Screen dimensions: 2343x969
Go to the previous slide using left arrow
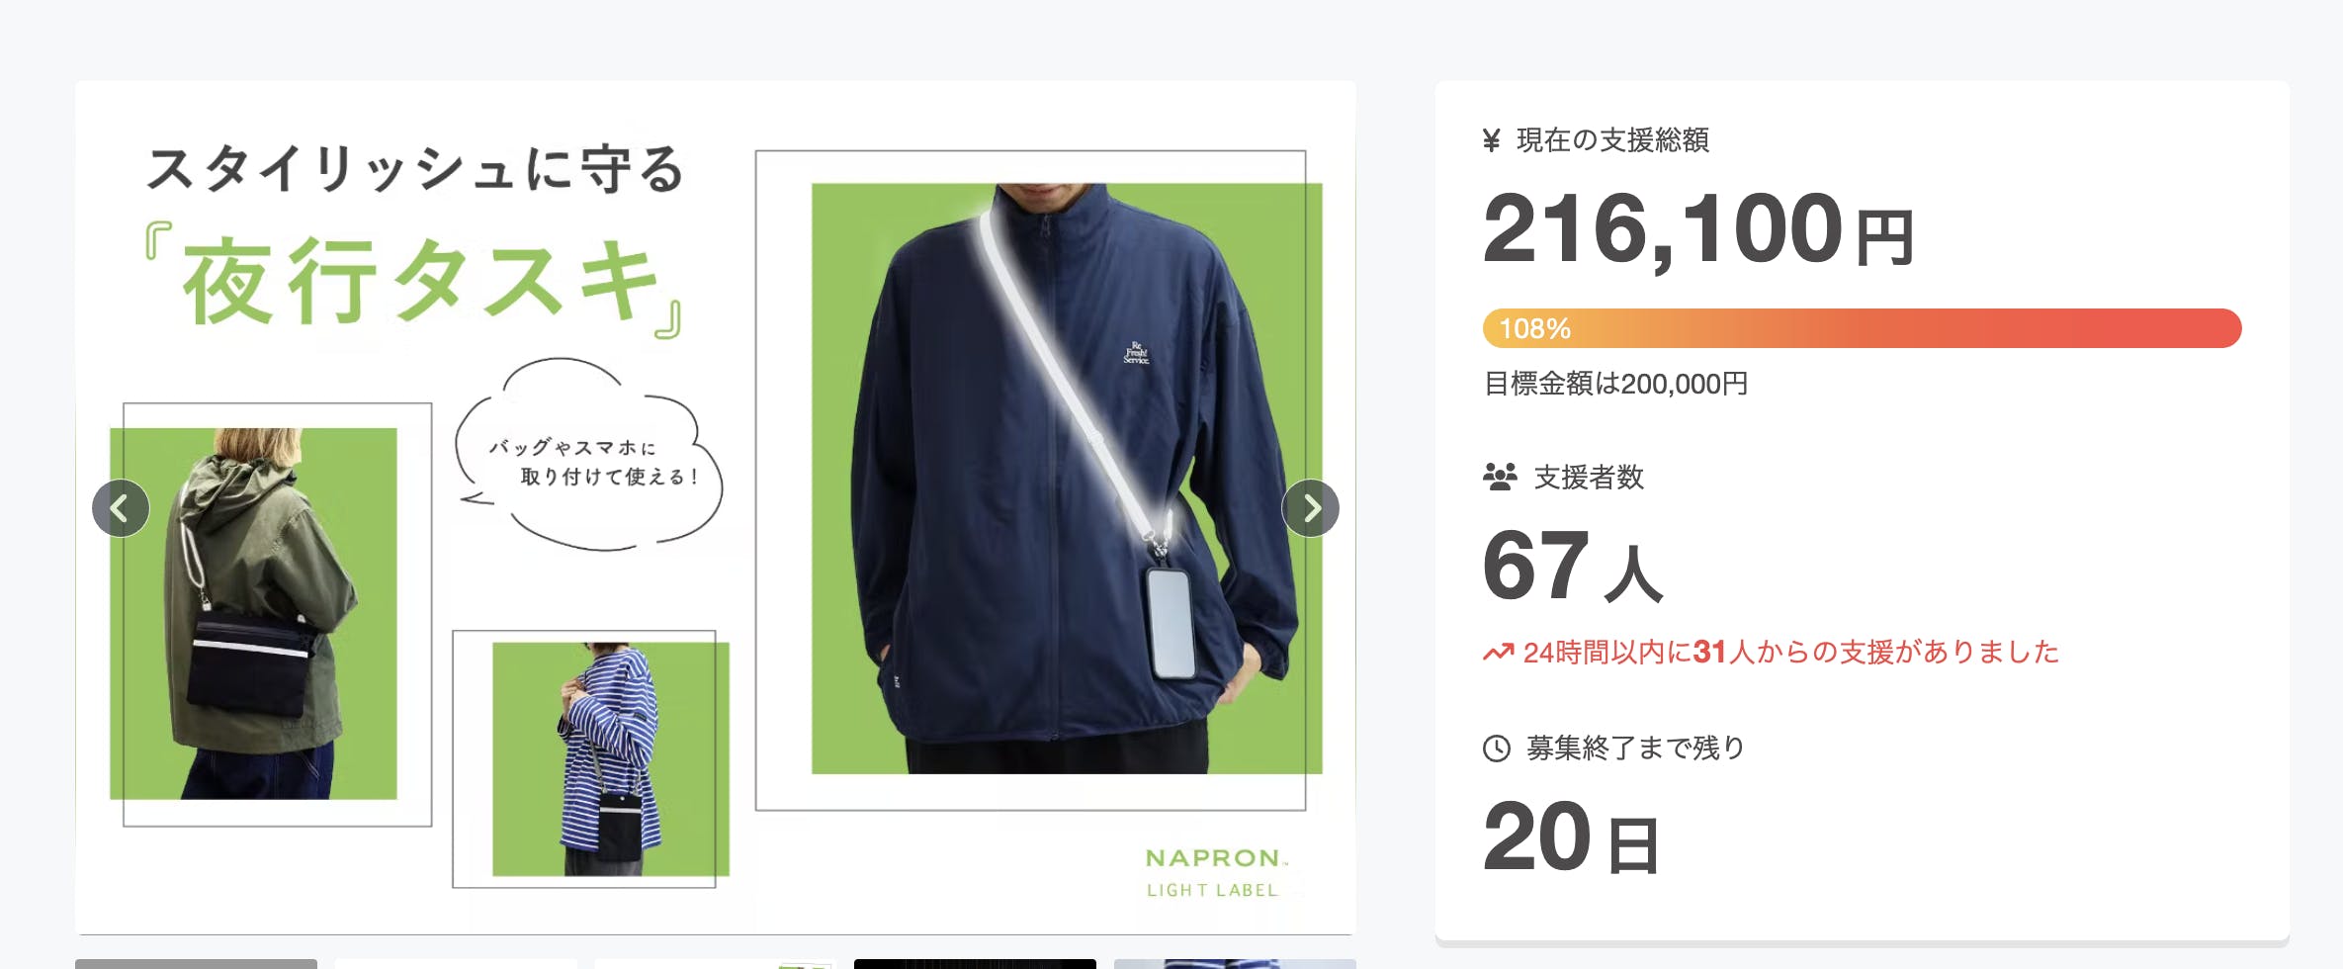pos(121,508)
